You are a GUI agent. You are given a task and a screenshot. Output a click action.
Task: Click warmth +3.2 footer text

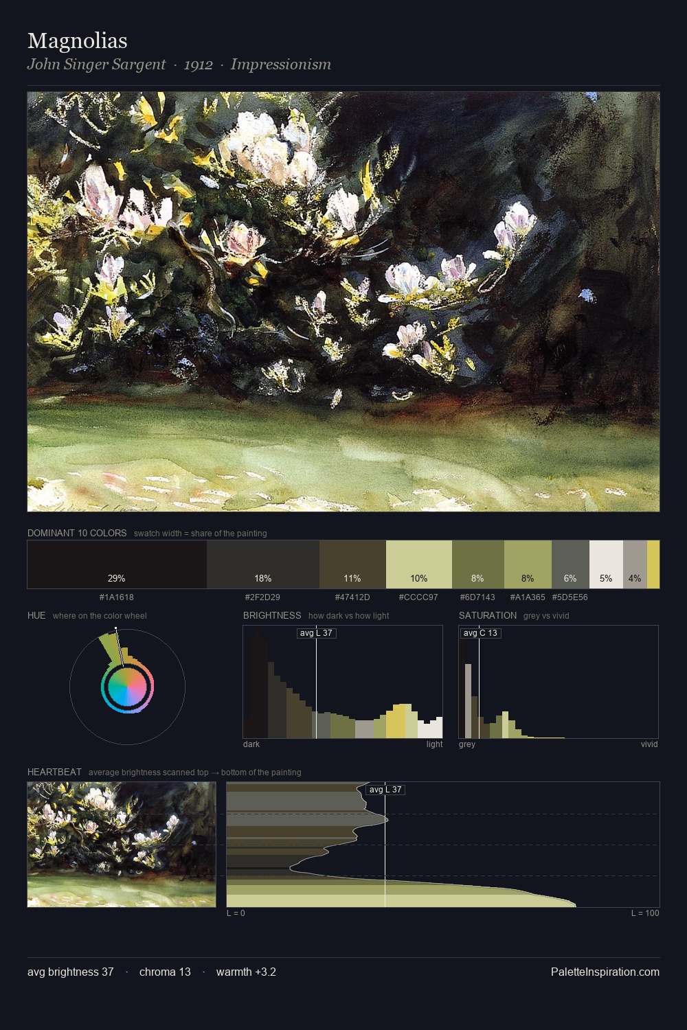(246, 972)
